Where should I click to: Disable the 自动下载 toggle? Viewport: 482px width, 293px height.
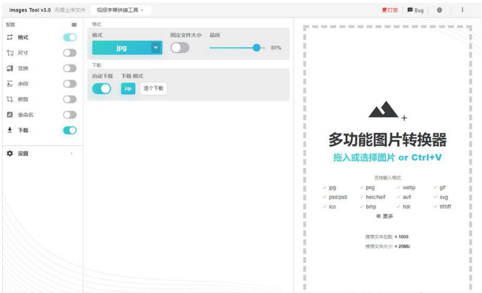pos(102,88)
